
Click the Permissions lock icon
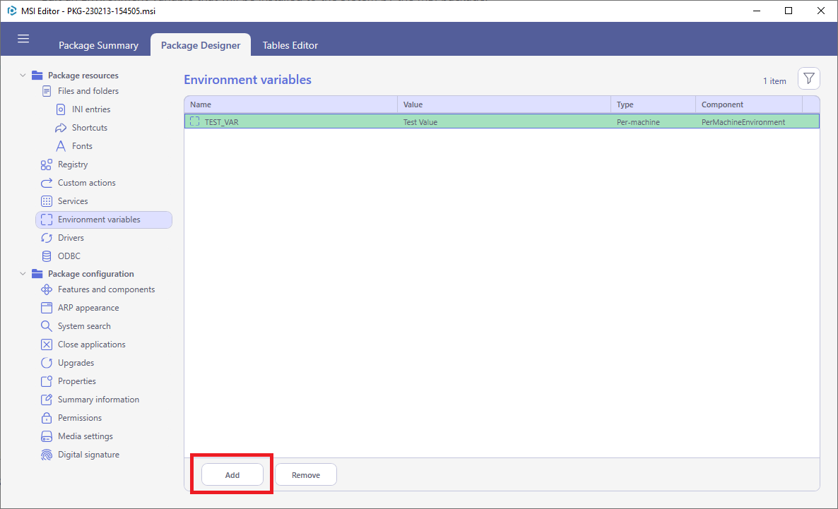pos(47,418)
